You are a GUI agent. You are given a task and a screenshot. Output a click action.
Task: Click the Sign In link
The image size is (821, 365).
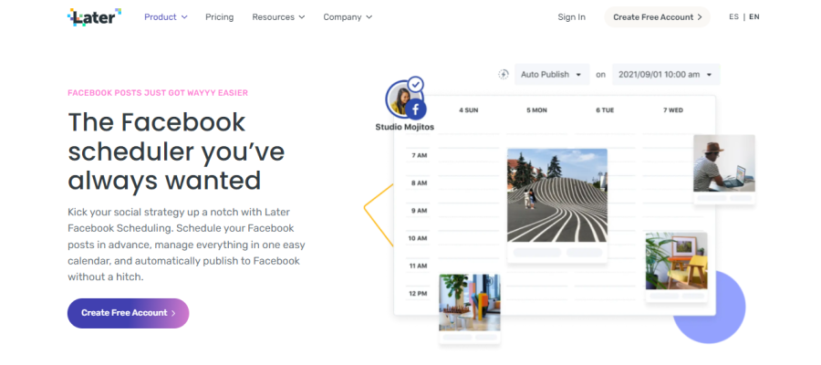tap(571, 17)
